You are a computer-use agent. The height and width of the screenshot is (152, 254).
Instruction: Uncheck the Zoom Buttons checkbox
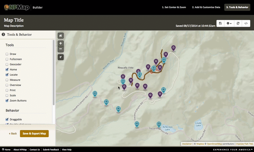point(7,100)
